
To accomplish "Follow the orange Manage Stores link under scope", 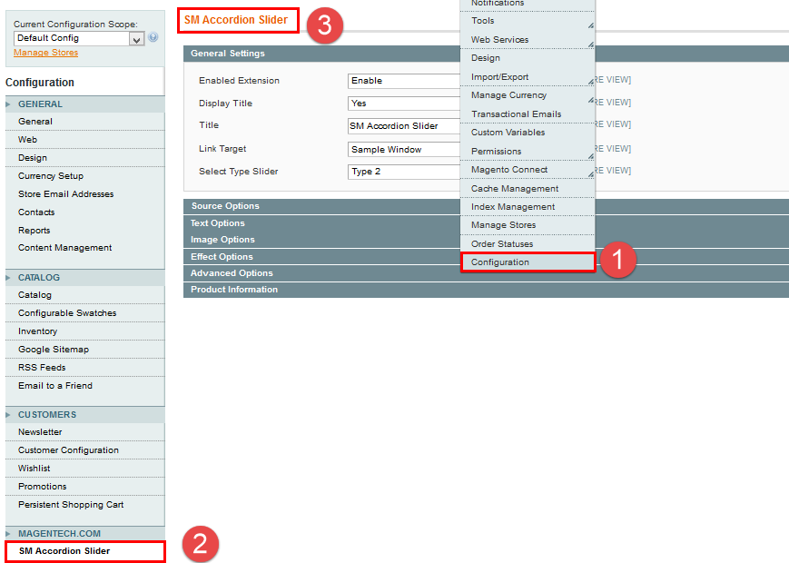I will pyautogui.click(x=45, y=53).
